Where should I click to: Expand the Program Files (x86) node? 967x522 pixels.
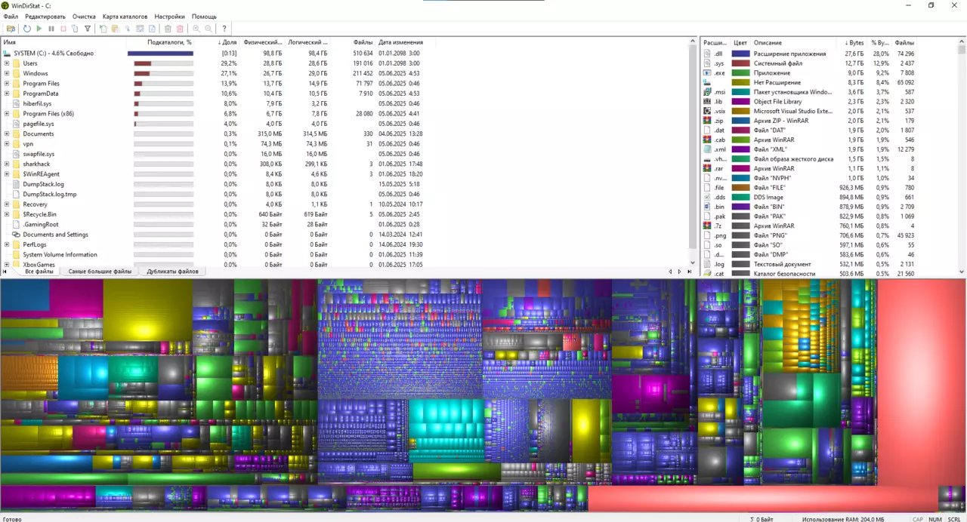pos(7,114)
